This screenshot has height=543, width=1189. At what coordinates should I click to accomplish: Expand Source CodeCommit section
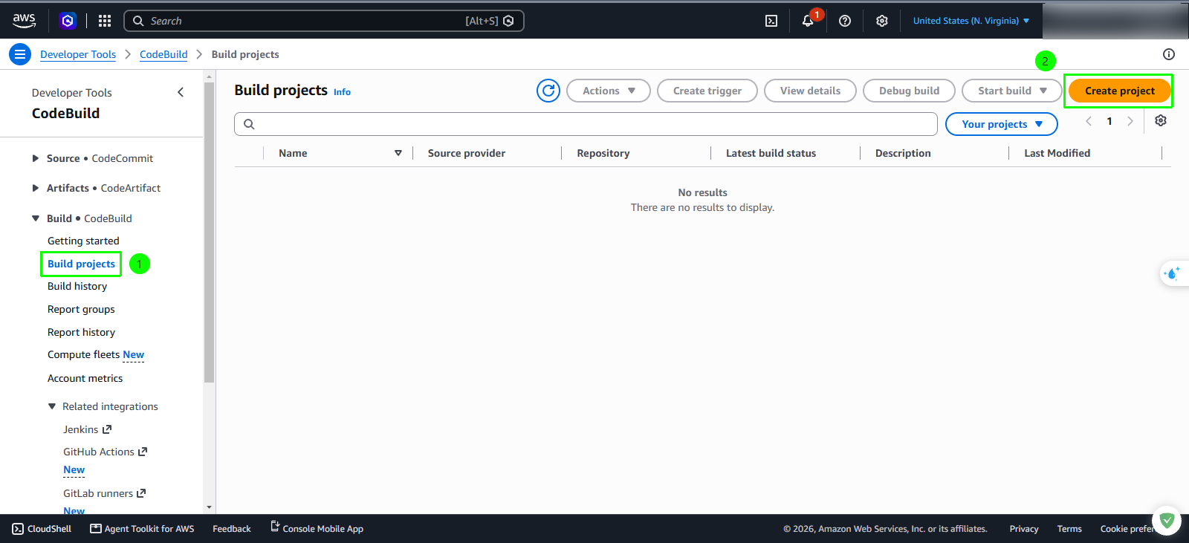[35, 158]
